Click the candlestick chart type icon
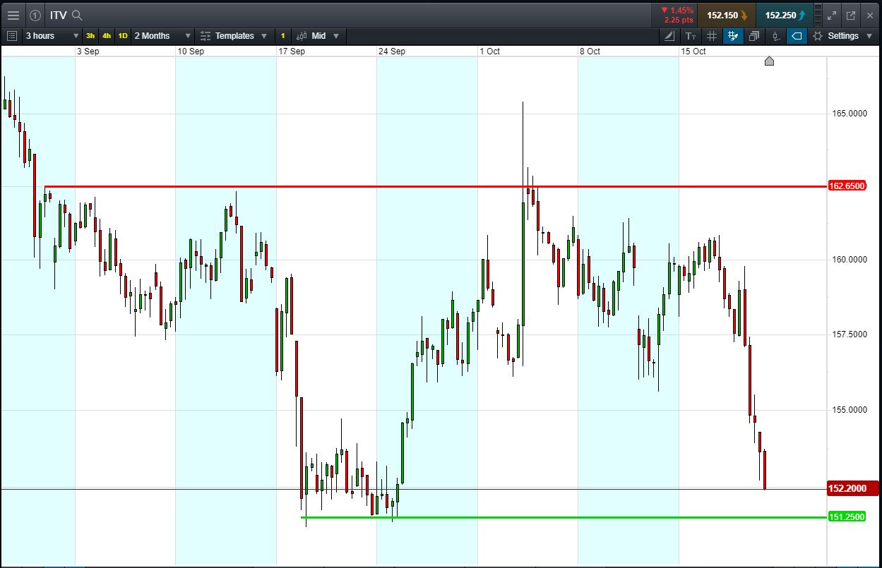 coord(775,36)
